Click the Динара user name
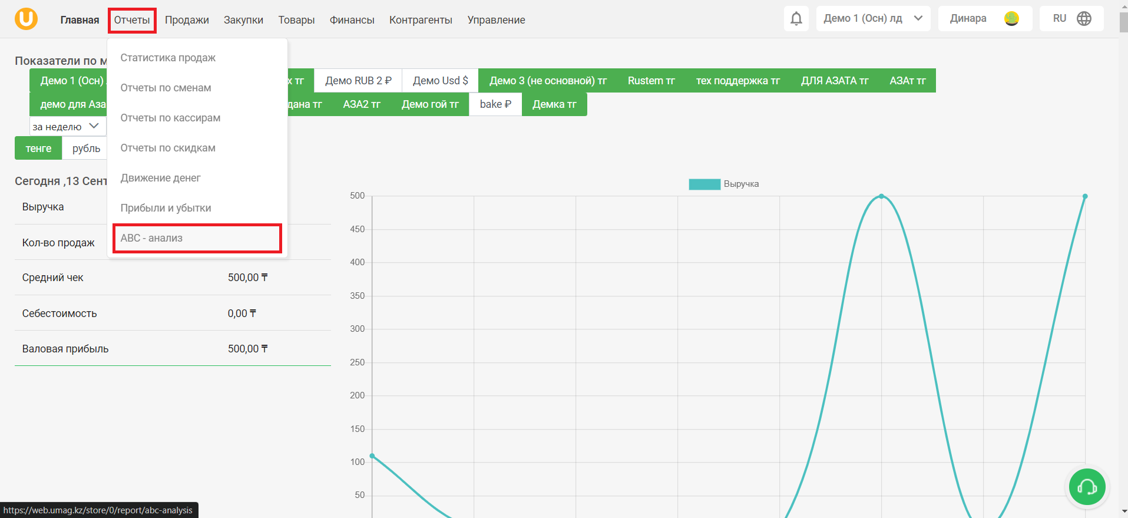The width and height of the screenshot is (1128, 518). (x=968, y=18)
